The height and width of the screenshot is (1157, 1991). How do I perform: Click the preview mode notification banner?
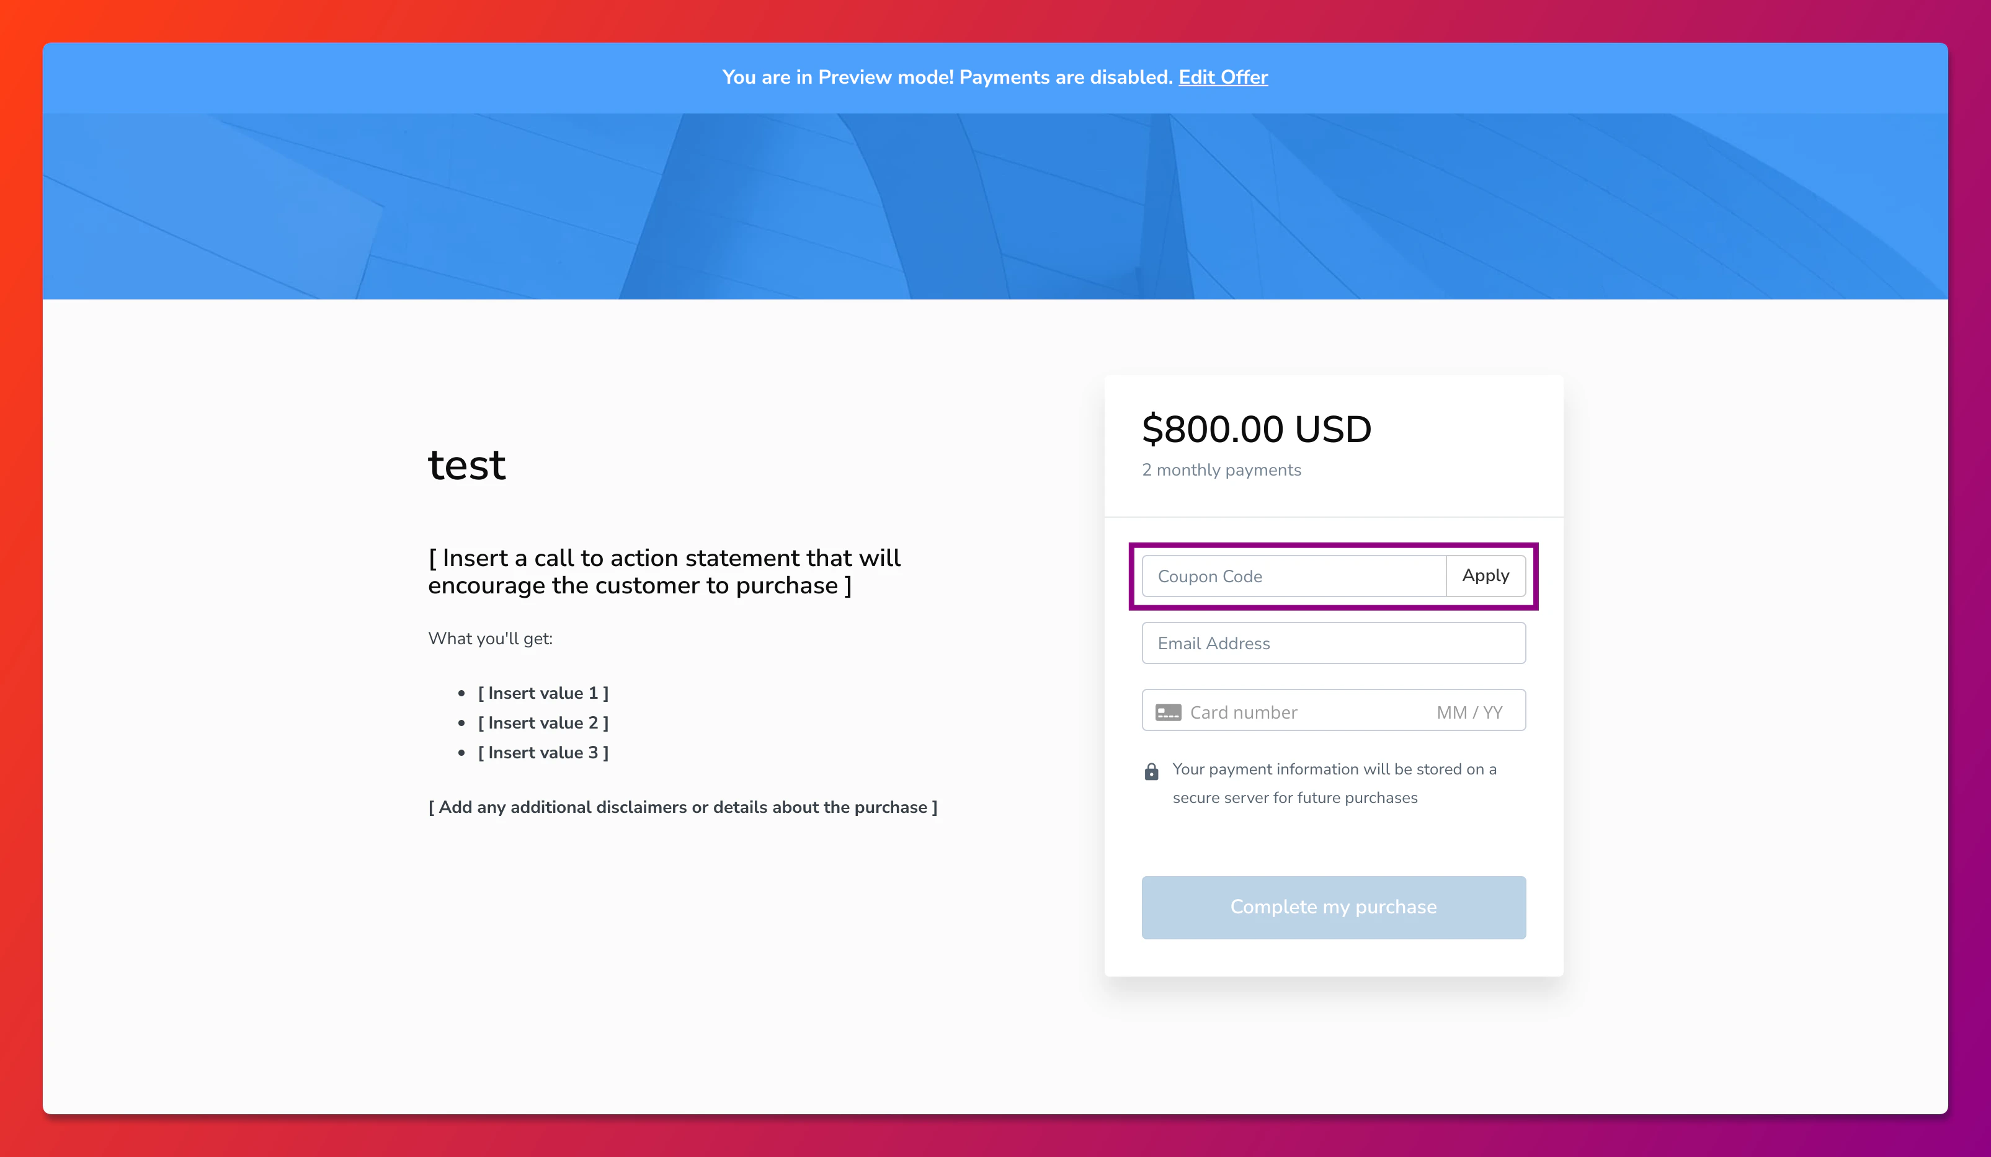point(996,78)
